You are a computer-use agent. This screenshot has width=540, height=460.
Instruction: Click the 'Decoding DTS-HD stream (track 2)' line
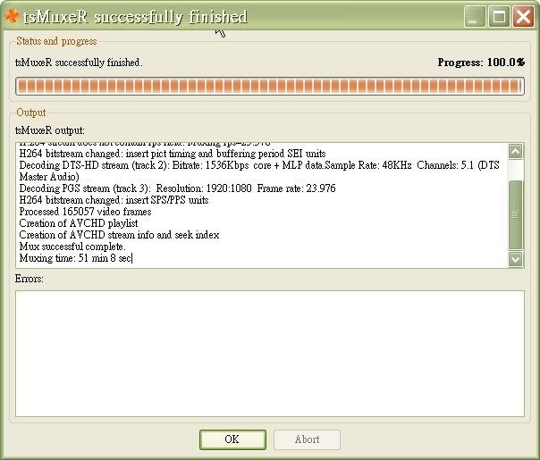(259, 165)
